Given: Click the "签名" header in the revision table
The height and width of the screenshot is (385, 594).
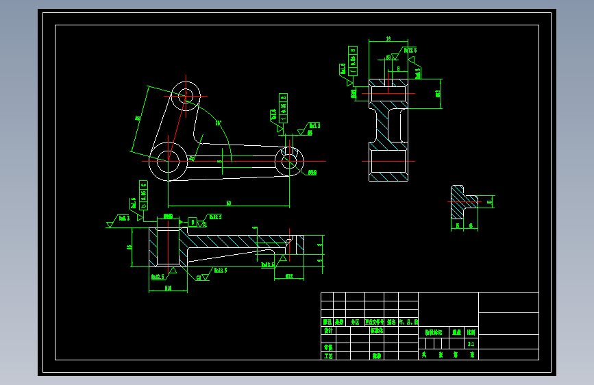Looking at the screenshot, I should [x=391, y=322].
